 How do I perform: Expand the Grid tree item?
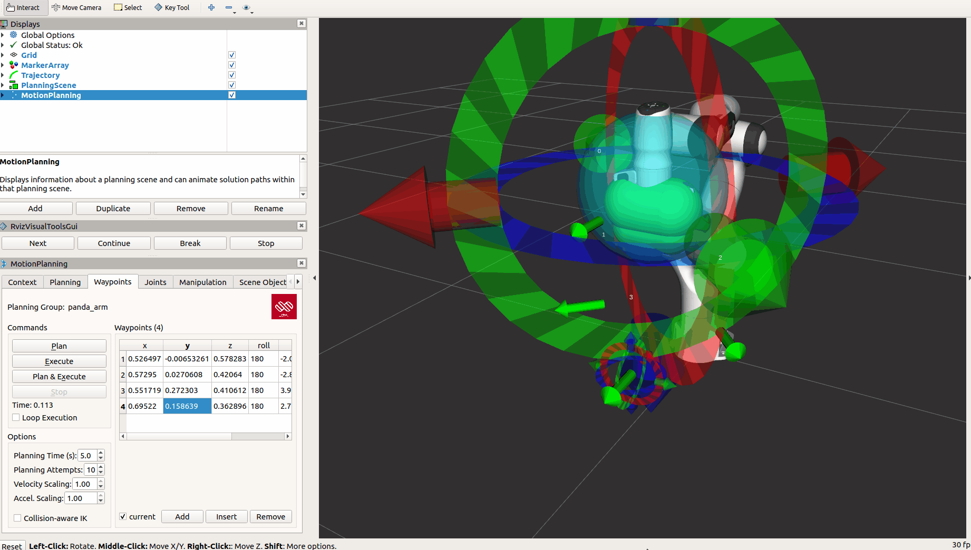click(x=3, y=55)
